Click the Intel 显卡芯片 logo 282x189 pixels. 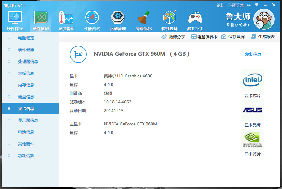pos(253,80)
